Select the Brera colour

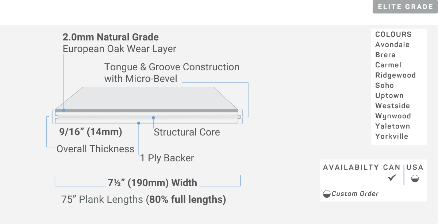pos(385,55)
